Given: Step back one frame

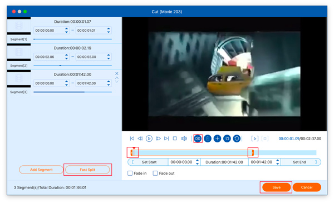Looking at the screenshot, I should [x=140, y=138].
